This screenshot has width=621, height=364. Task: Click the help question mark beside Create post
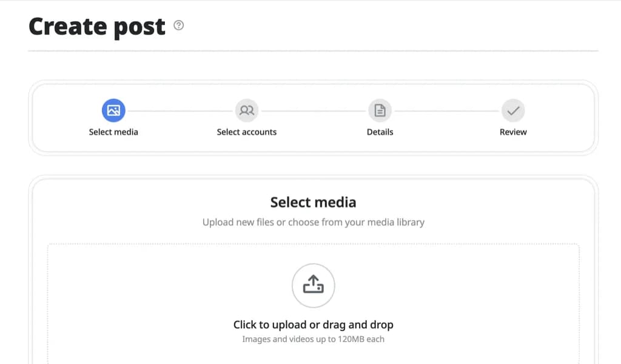(178, 25)
